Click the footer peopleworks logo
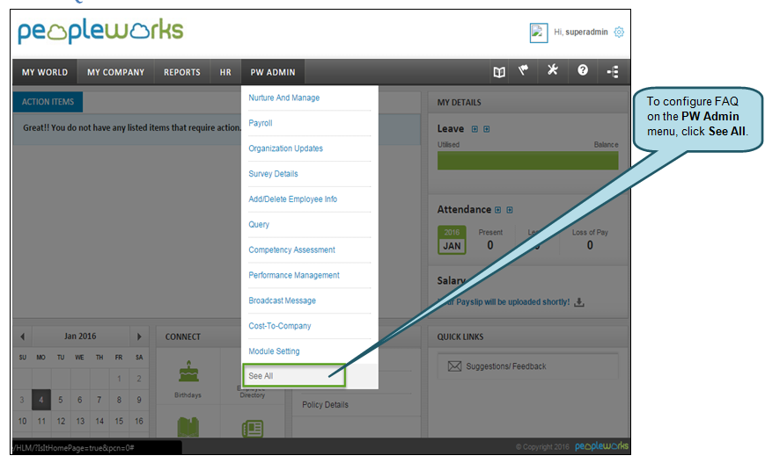The width and height of the screenshot is (765, 463). [601, 446]
